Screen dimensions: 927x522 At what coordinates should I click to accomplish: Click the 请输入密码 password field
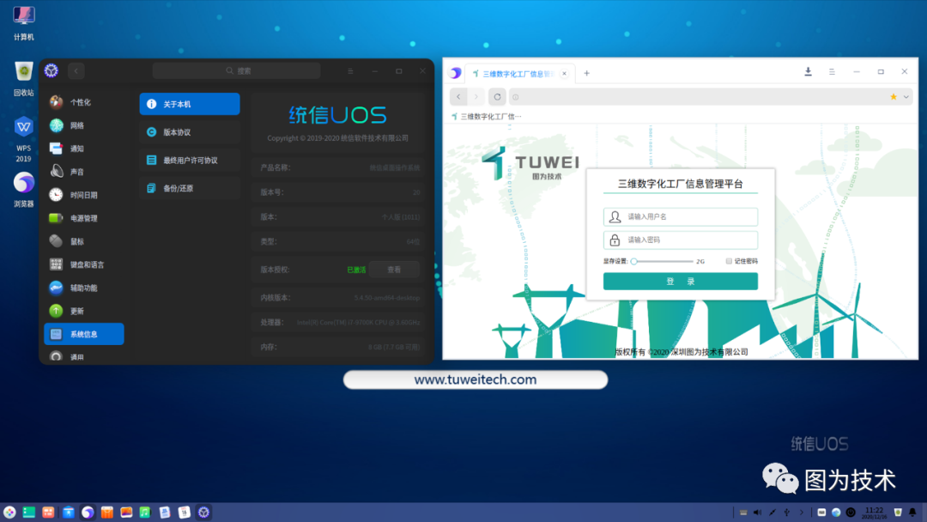[x=681, y=240]
